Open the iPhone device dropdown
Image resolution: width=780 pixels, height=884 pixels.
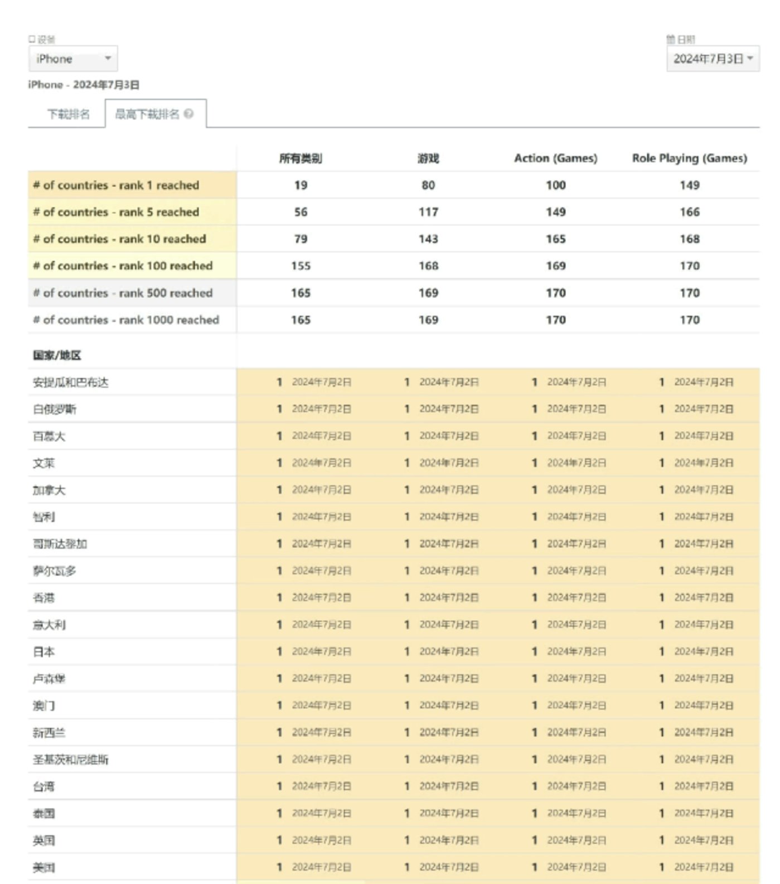[73, 59]
